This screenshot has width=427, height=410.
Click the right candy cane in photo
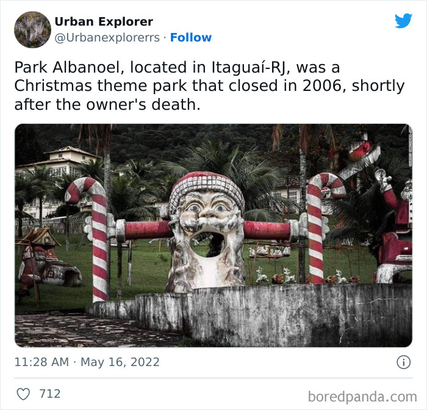click(321, 228)
